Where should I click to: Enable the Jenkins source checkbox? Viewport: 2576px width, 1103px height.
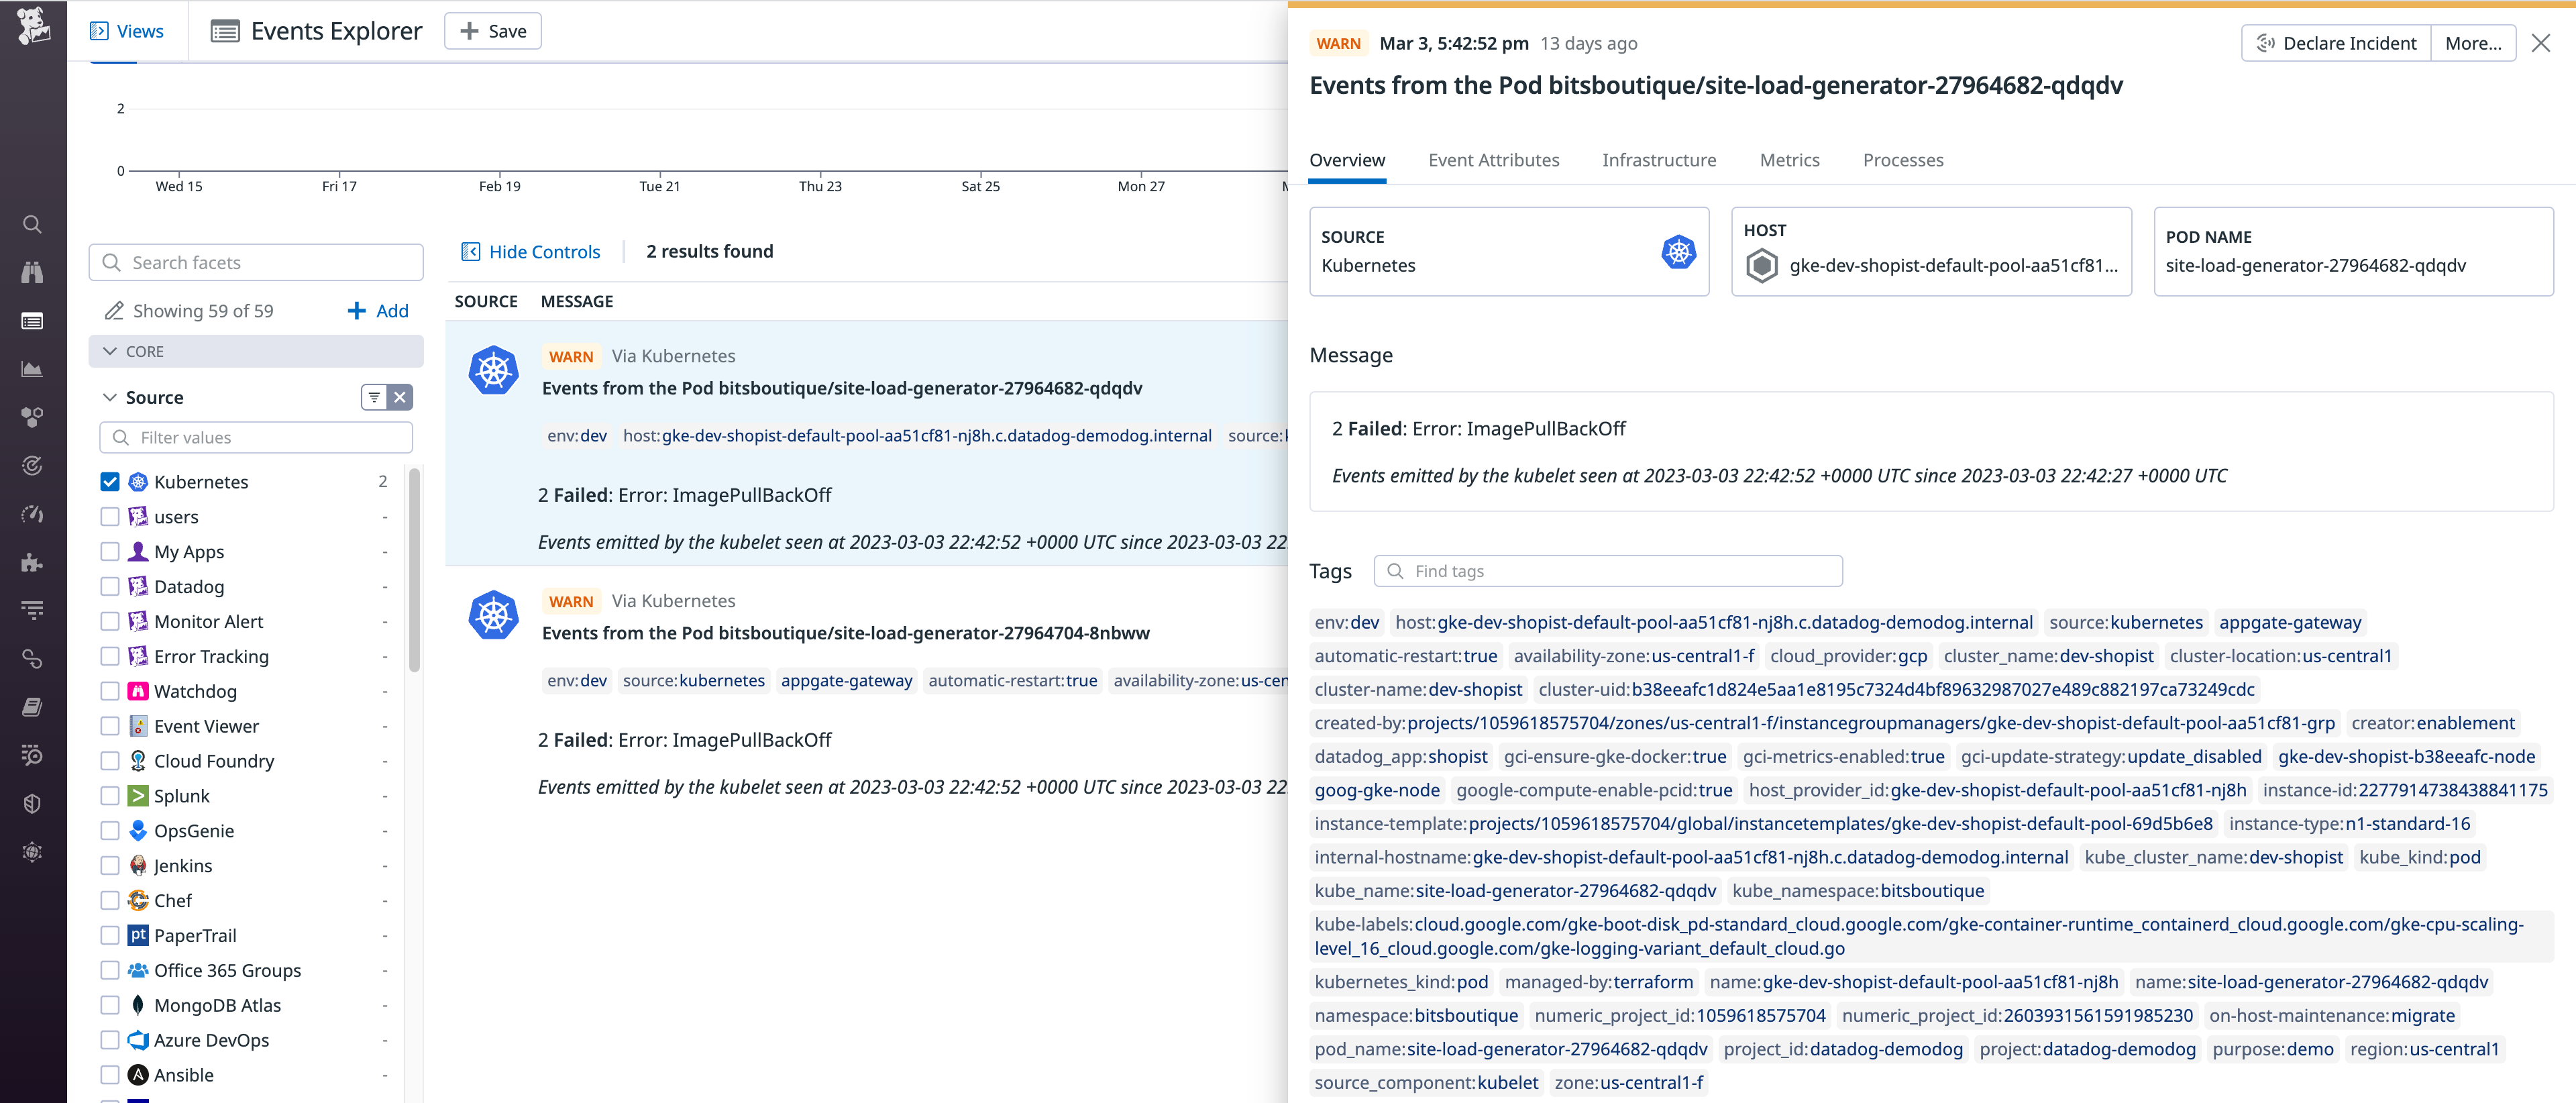[x=110, y=866]
